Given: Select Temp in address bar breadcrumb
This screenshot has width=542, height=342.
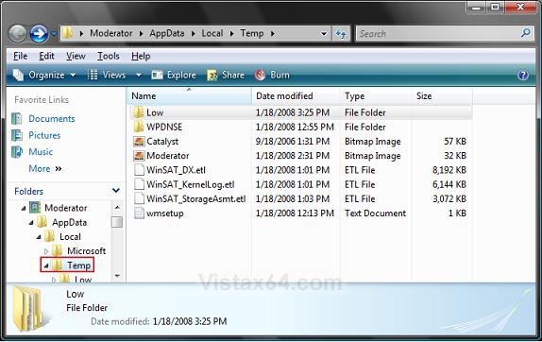Looking at the screenshot, I should pyautogui.click(x=252, y=33).
